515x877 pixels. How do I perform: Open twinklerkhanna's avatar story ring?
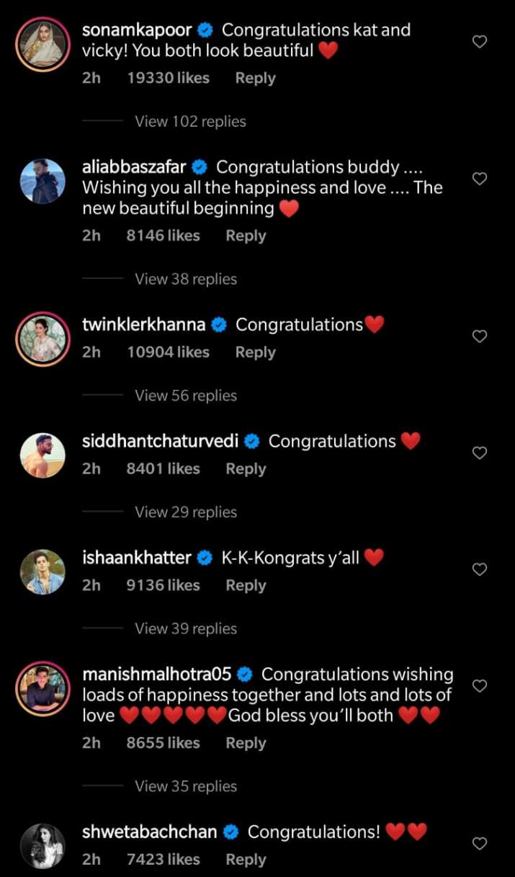coord(42,337)
